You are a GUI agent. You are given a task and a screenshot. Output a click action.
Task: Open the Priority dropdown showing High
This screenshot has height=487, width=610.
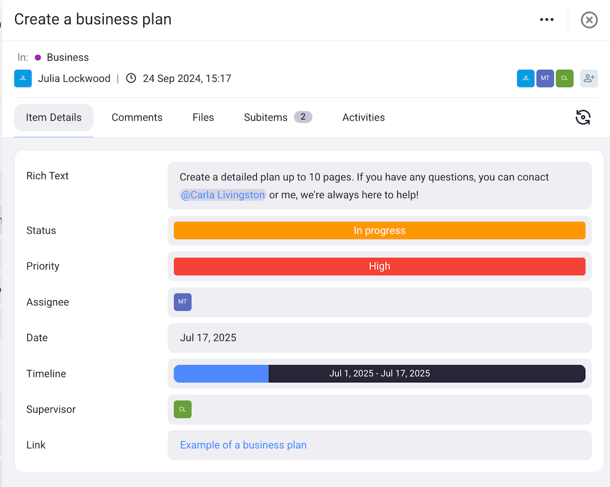coord(380,266)
